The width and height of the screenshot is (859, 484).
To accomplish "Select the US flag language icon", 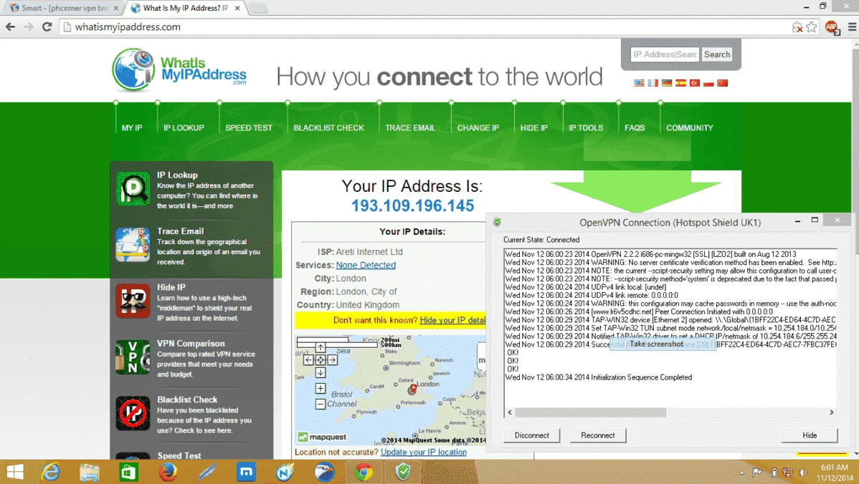I will pyautogui.click(x=639, y=83).
